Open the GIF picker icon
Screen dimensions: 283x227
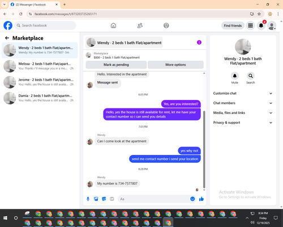coord(112,199)
